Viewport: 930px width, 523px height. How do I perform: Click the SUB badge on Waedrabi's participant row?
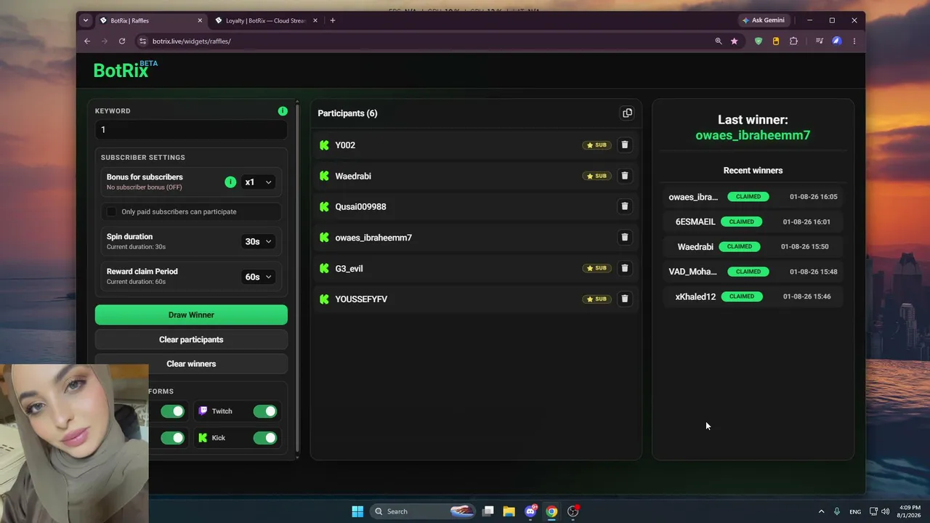coord(597,176)
